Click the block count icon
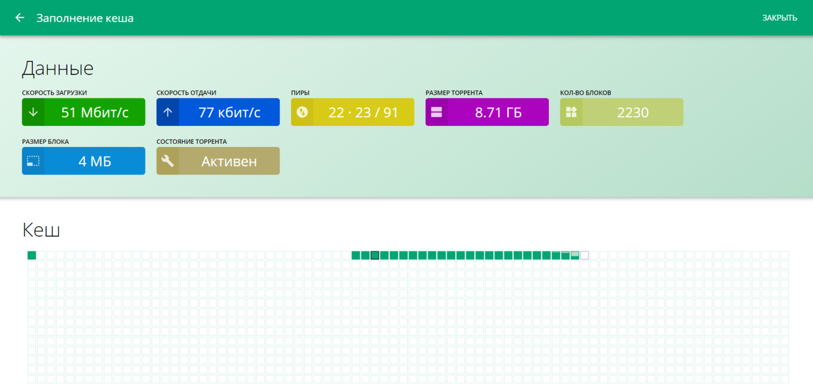 (x=571, y=112)
